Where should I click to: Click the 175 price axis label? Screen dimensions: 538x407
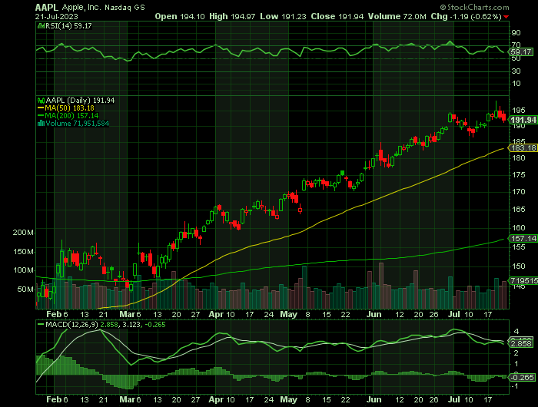[x=518, y=175]
